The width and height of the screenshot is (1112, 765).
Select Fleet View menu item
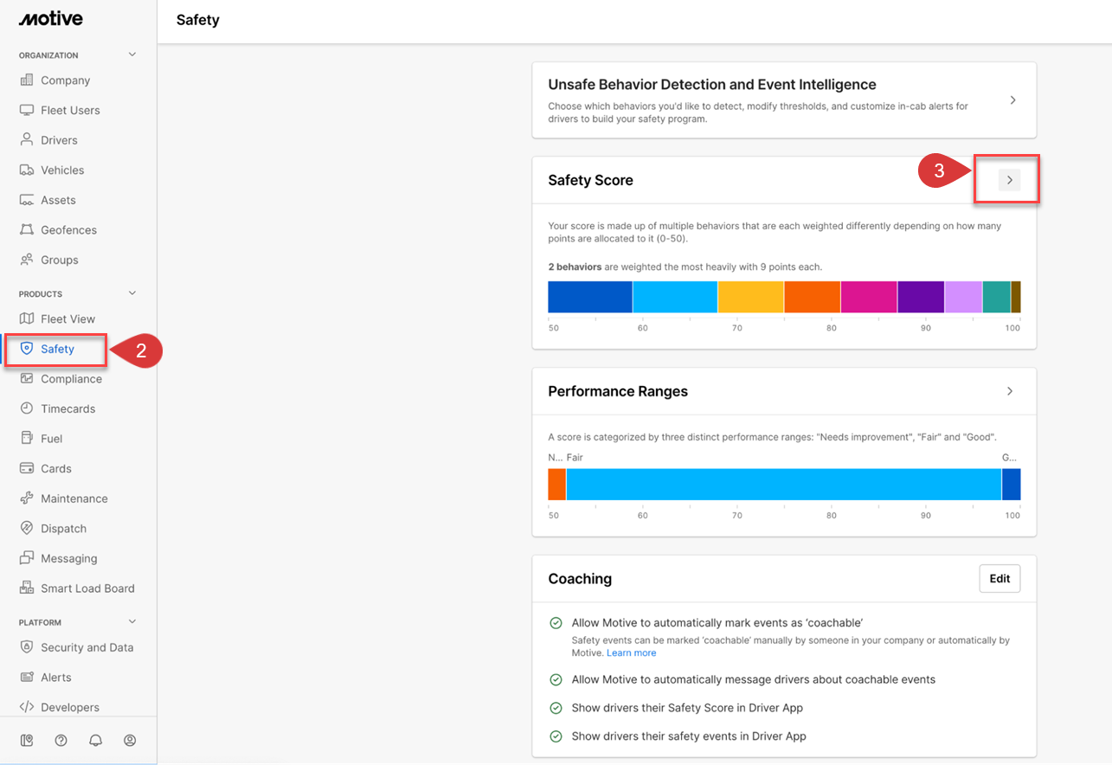[67, 319]
